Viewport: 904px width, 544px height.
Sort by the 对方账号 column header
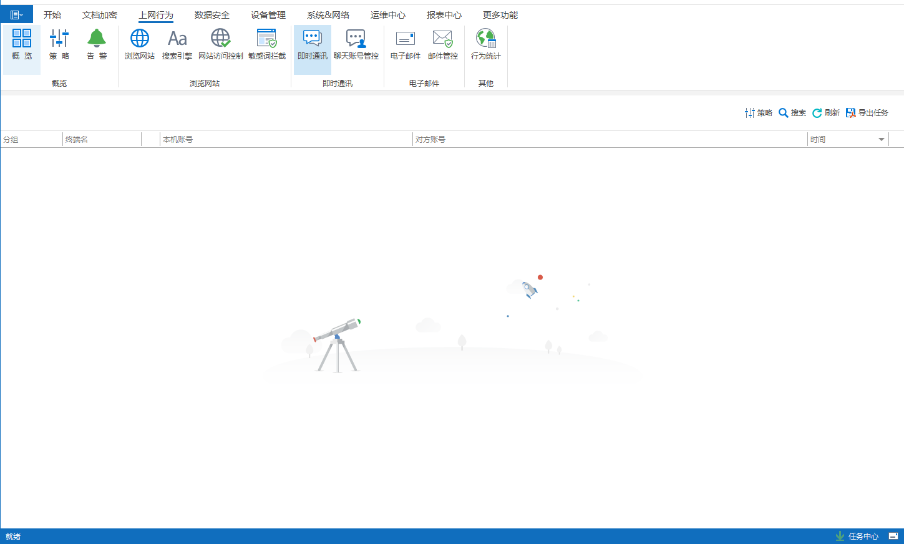click(x=610, y=140)
